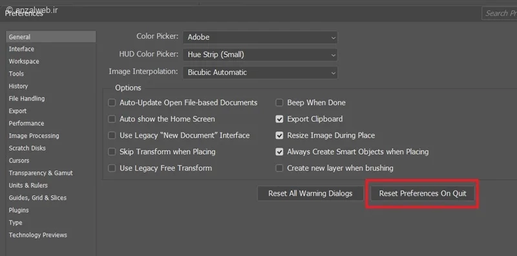
Task: Open the Image Interpolation dropdown
Action: click(260, 72)
